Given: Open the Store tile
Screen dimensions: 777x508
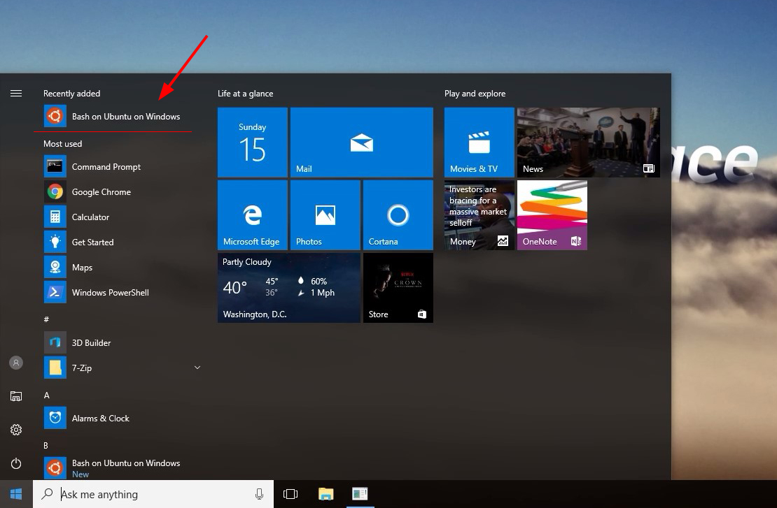Looking at the screenshot, I should (x=398, y=288).
